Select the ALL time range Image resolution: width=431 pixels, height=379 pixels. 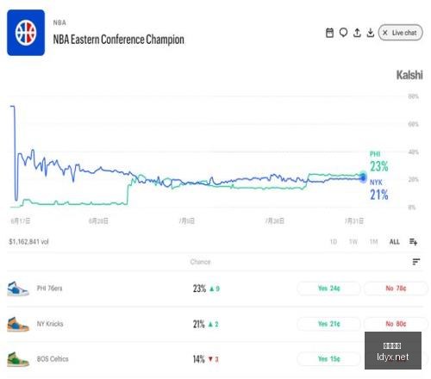[395, 242]
